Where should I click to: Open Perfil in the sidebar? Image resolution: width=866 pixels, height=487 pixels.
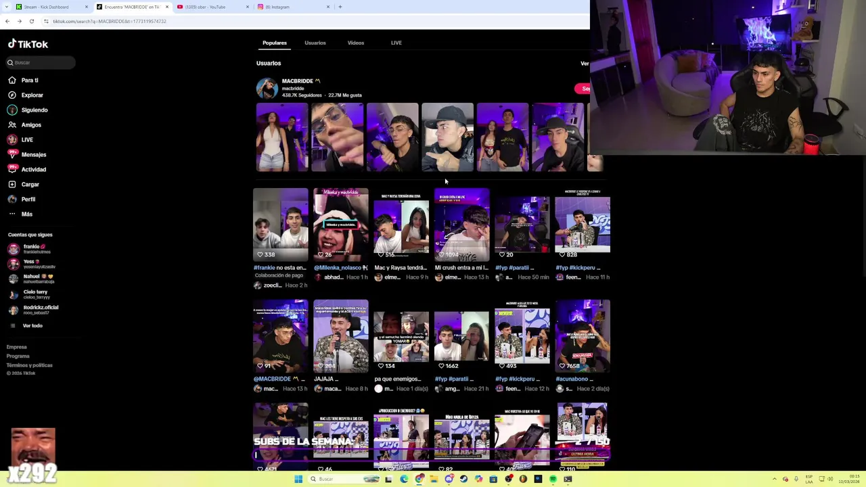pyautogui.click(x=22, y=199)
